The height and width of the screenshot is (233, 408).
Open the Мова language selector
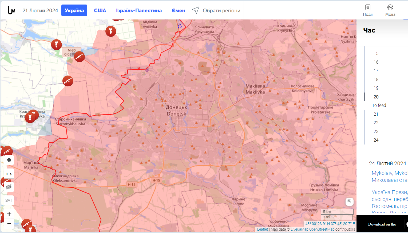(x=390, y=10)
